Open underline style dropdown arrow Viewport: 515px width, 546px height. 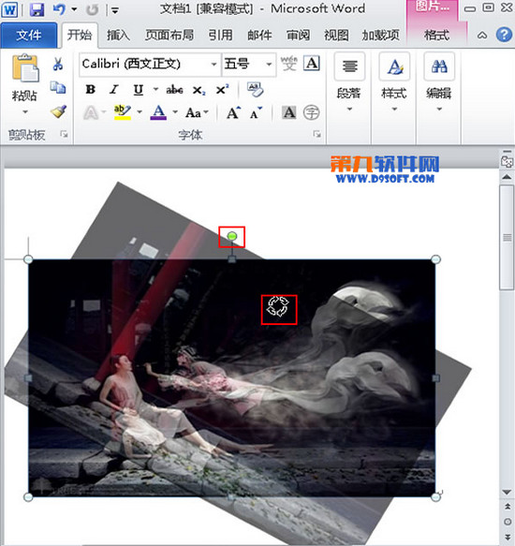(156, 90)
